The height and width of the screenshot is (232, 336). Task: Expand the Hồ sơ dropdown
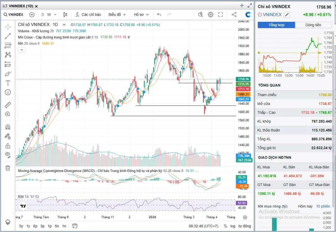pos(141,15)
